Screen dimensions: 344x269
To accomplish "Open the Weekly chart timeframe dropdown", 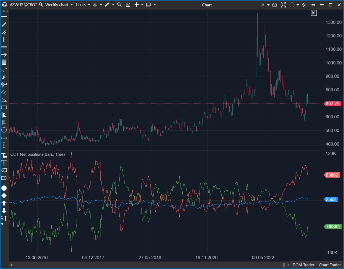I will click(59, 5).
